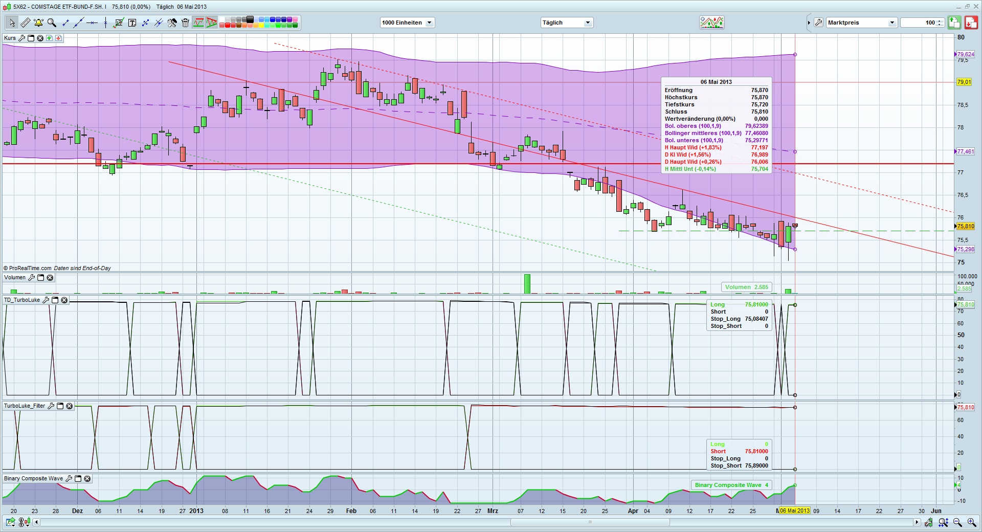Open the Täglich timeframe dropdown
This screenshot has height=532, width=982.
[588, 23]
